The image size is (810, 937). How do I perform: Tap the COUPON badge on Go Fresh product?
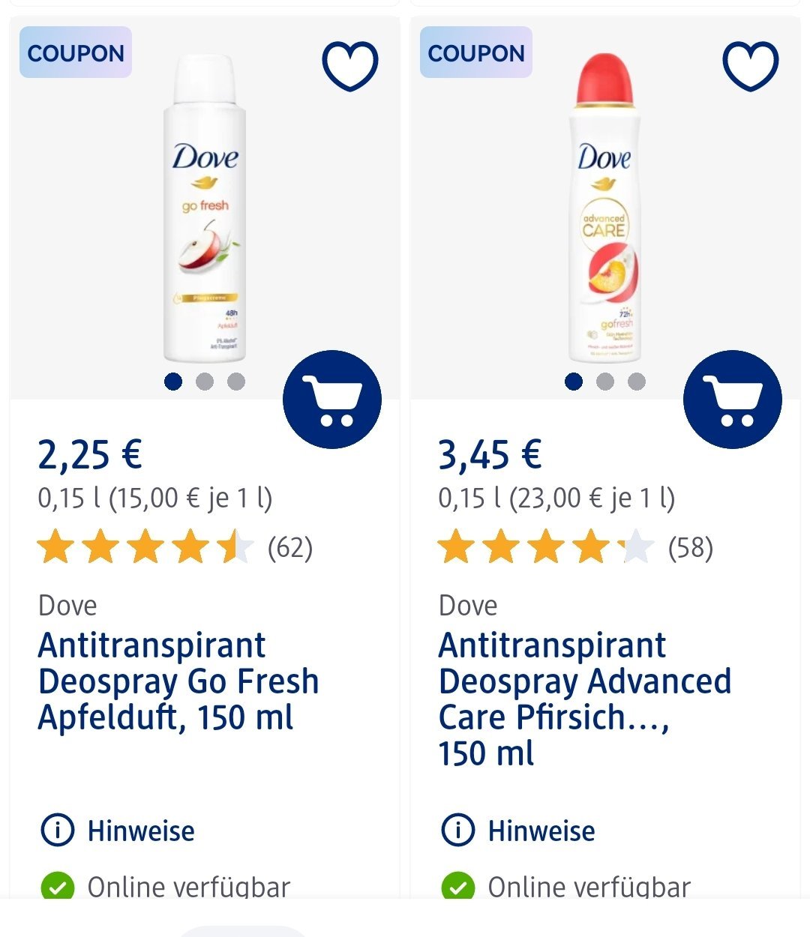tap(76, 53)
